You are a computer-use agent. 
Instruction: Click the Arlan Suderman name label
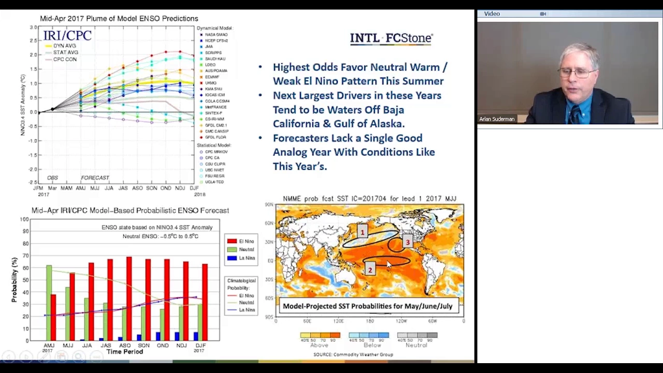click(x=497, y=119)
